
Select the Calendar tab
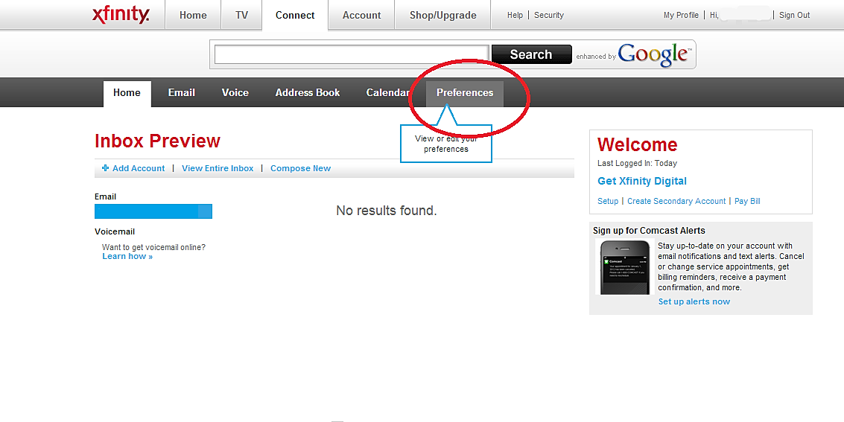[387, 93]
